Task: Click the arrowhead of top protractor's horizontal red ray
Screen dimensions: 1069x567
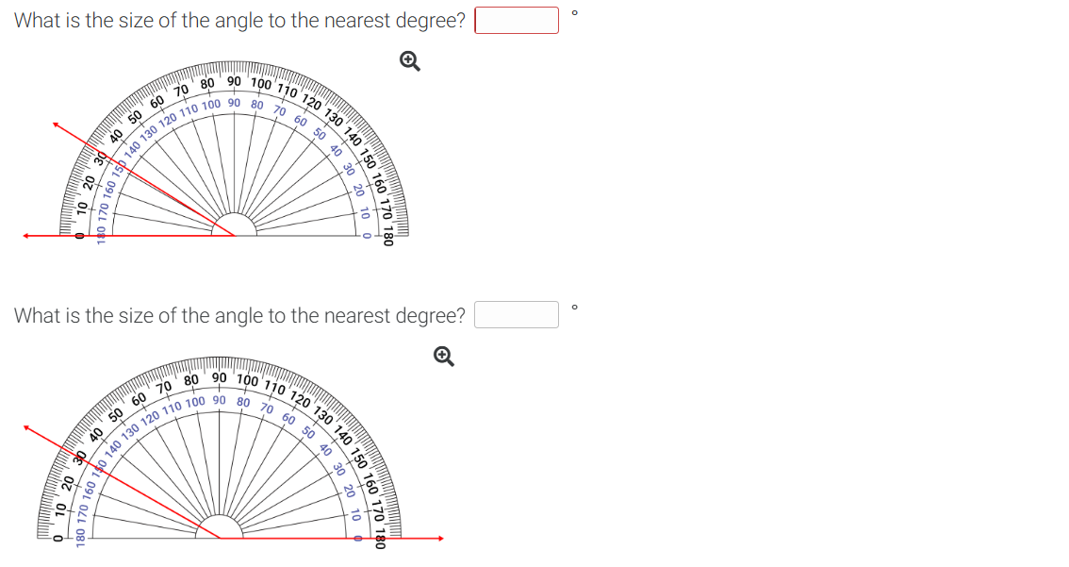Action: pos(25,236)
